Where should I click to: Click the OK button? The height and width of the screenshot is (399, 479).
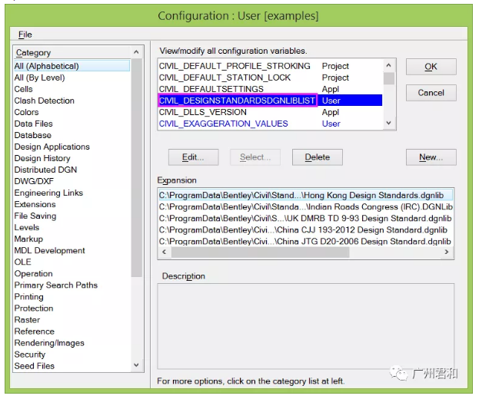pos(431,67)
